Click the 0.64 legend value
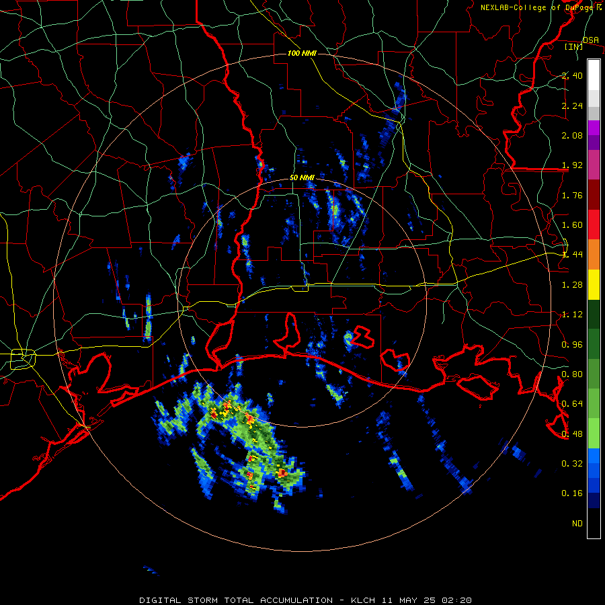605x605 pixels. click(572, 404)
